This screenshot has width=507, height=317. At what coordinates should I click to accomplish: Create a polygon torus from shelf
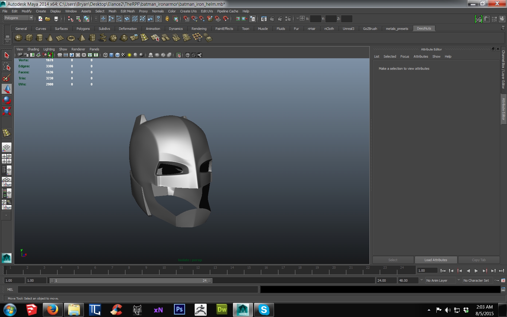(x=71, y=38)
